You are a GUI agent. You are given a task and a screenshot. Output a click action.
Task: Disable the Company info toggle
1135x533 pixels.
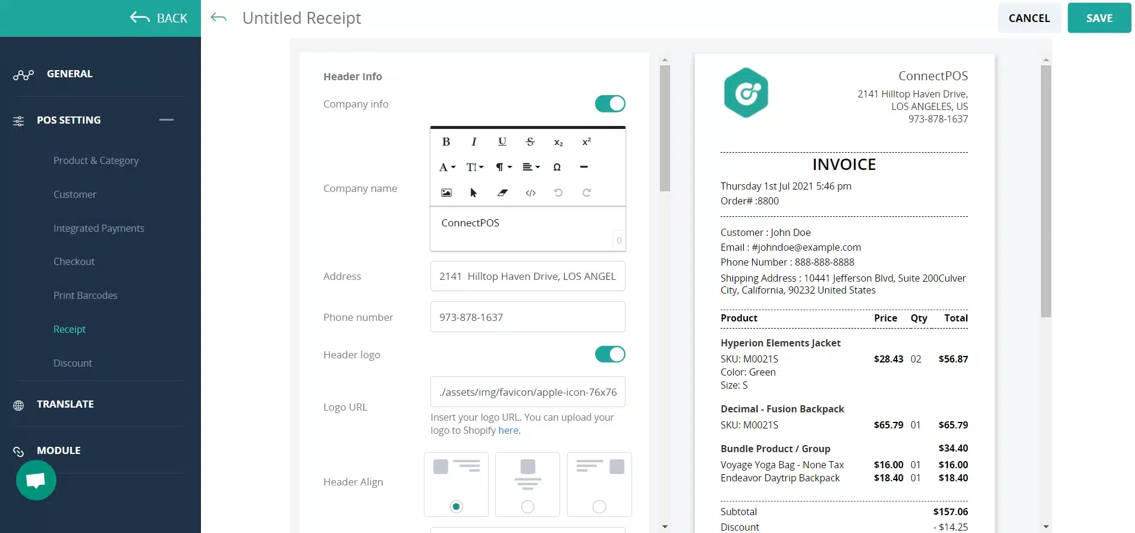610,104
